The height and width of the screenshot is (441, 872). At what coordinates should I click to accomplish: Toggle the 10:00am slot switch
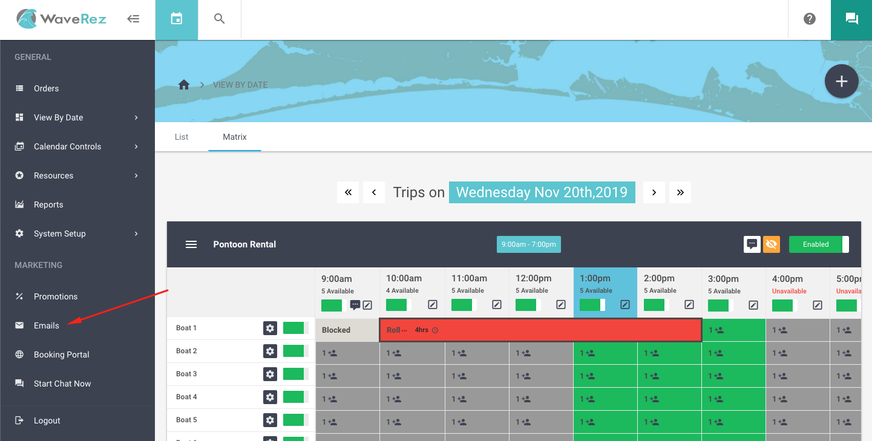point(398,305)
